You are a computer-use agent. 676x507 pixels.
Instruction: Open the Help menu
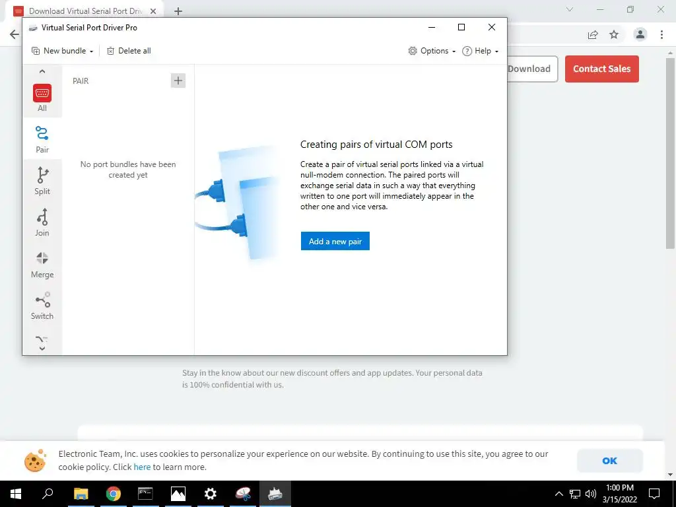click(481, 51)
